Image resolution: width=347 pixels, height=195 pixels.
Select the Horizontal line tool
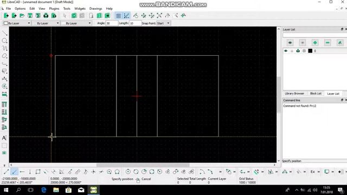click(x=22, y=172)
